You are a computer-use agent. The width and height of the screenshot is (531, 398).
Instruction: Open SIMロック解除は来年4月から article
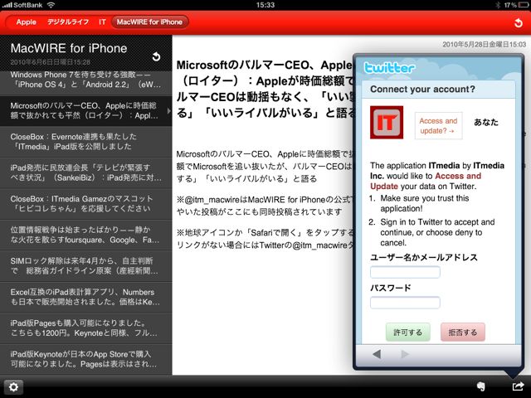pyautogui.click(x=86, y=266)
